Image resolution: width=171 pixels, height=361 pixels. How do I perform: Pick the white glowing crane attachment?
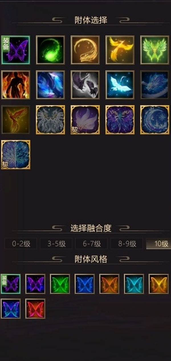click(120, 85)
